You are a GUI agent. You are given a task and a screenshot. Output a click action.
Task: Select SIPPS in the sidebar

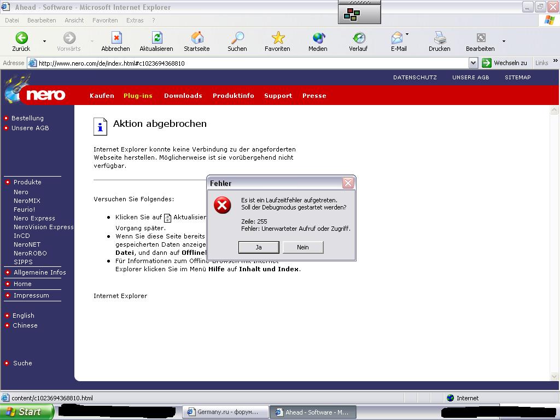coord(23,262)
